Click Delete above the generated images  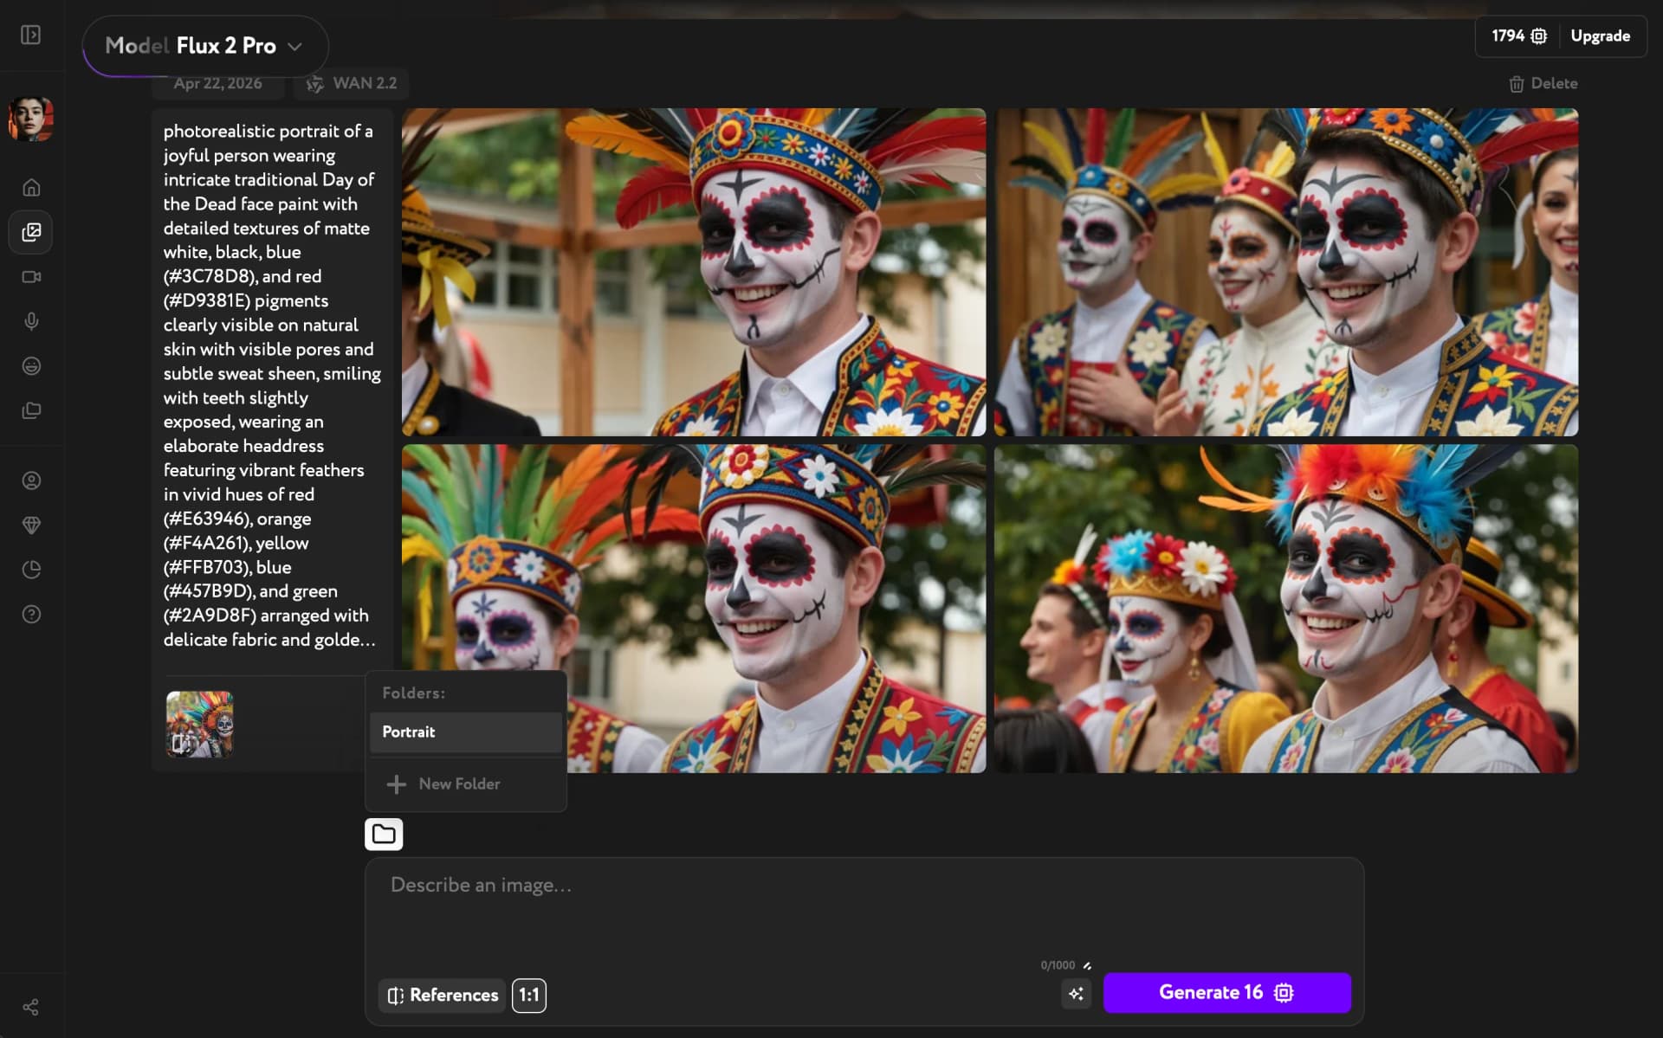[x=1543, y=84]
